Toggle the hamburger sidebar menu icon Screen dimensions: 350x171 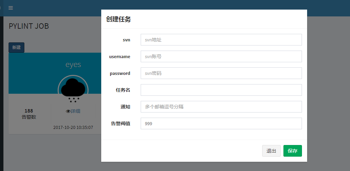(x=11, y=8)
